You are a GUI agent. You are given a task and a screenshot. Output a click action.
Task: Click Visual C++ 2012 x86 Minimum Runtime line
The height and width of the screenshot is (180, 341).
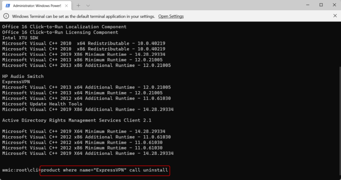83,148
